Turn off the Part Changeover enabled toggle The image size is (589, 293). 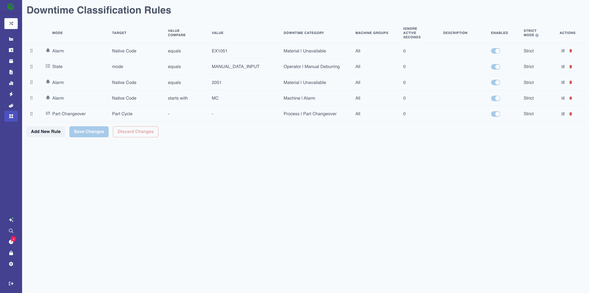(496, 114)
